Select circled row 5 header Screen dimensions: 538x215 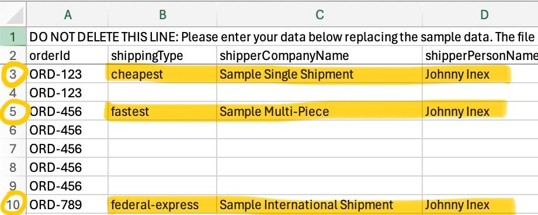click(x=13, y=111)
